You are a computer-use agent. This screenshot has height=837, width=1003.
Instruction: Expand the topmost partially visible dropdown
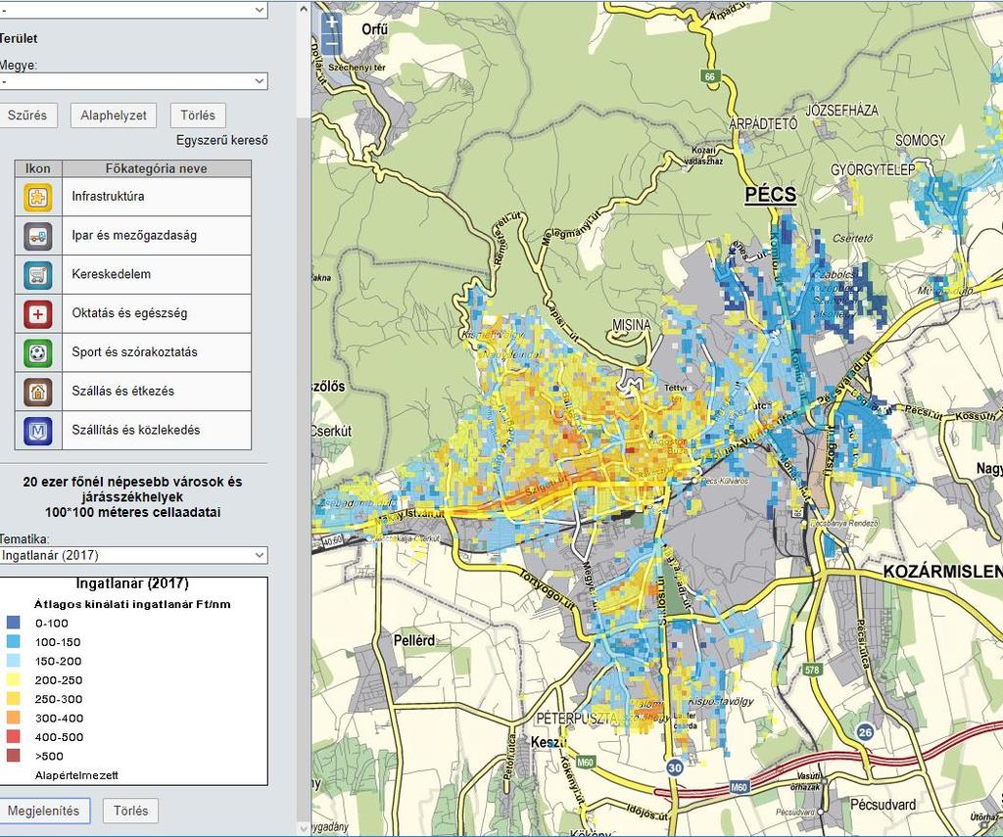[133, 10]
